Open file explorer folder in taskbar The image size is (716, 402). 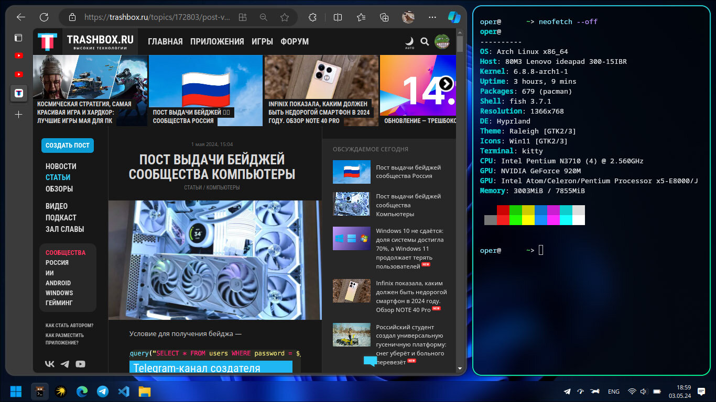click(x=145, y=391)
